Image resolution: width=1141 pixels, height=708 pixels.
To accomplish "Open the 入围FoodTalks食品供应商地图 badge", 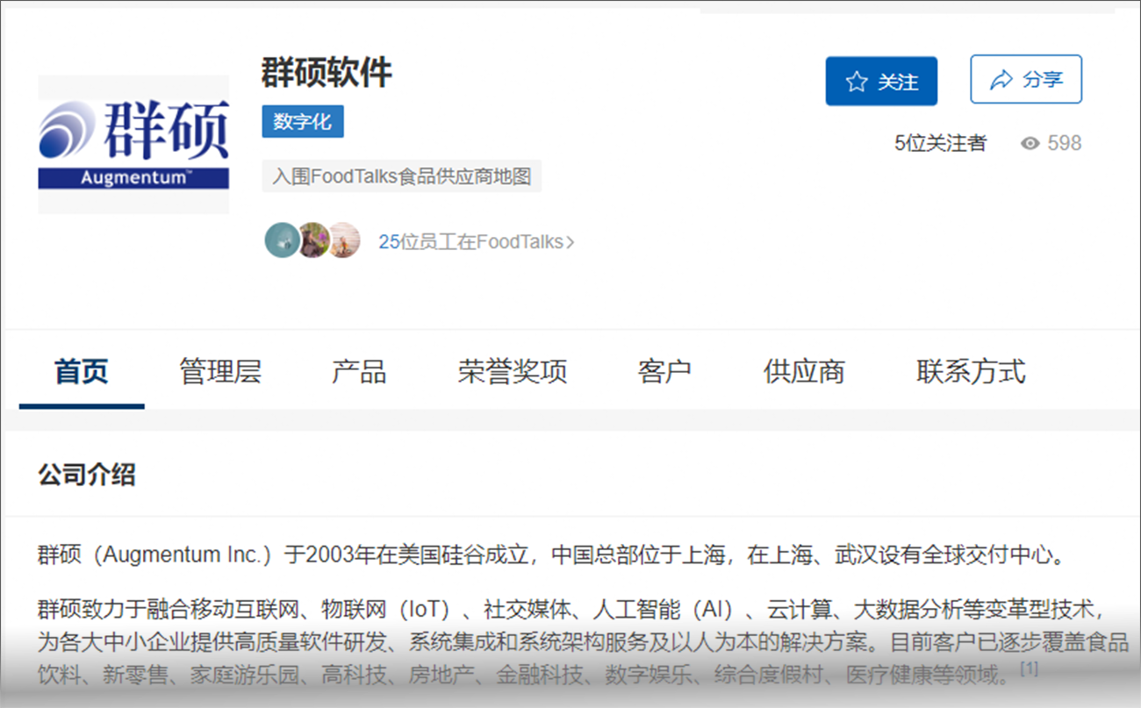I will (x=402, y=176).
